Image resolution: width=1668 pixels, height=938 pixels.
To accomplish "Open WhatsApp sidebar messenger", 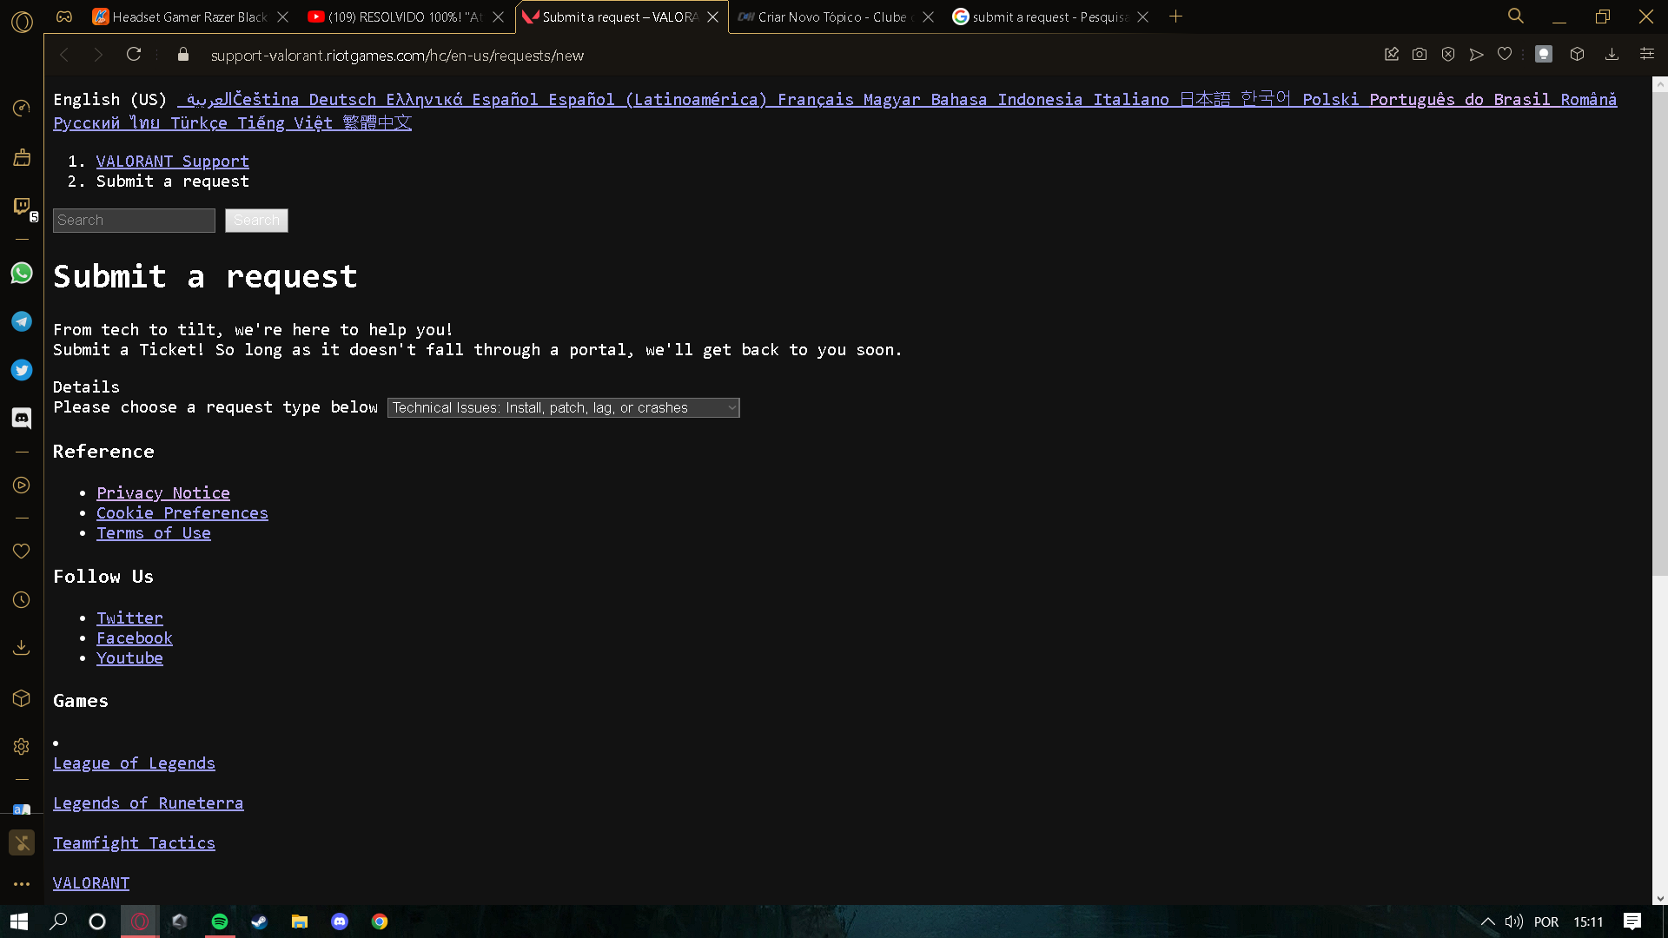I will tap(22, 273).
